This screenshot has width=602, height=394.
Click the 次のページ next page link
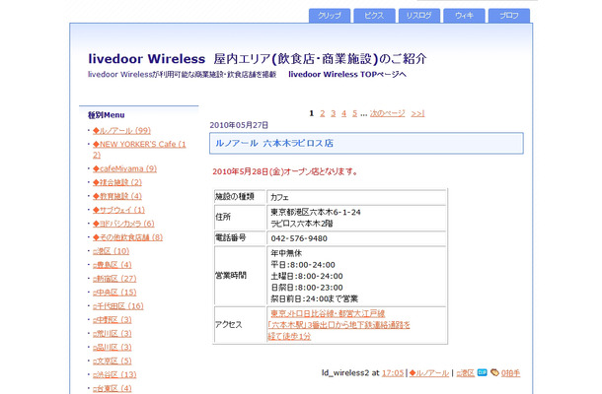point(387,113)
